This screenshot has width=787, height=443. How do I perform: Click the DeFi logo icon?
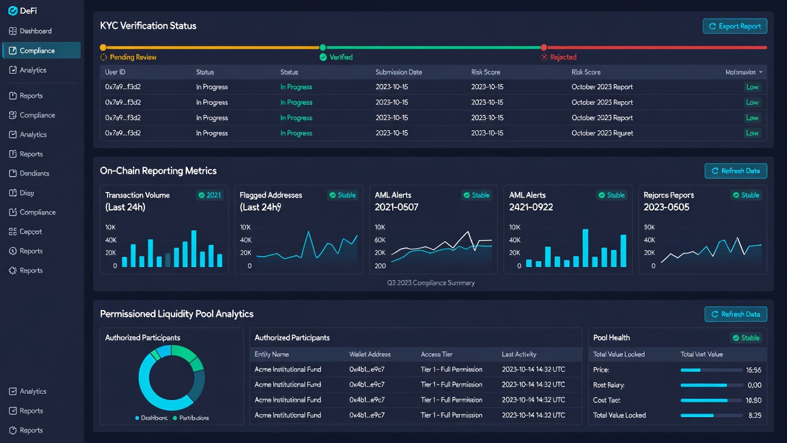tap(12, 10)
